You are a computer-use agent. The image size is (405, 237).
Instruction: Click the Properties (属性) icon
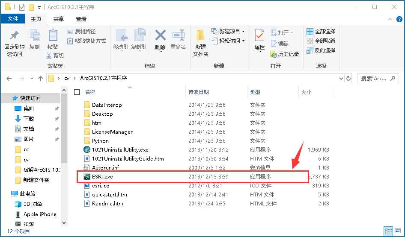[259, 35]
